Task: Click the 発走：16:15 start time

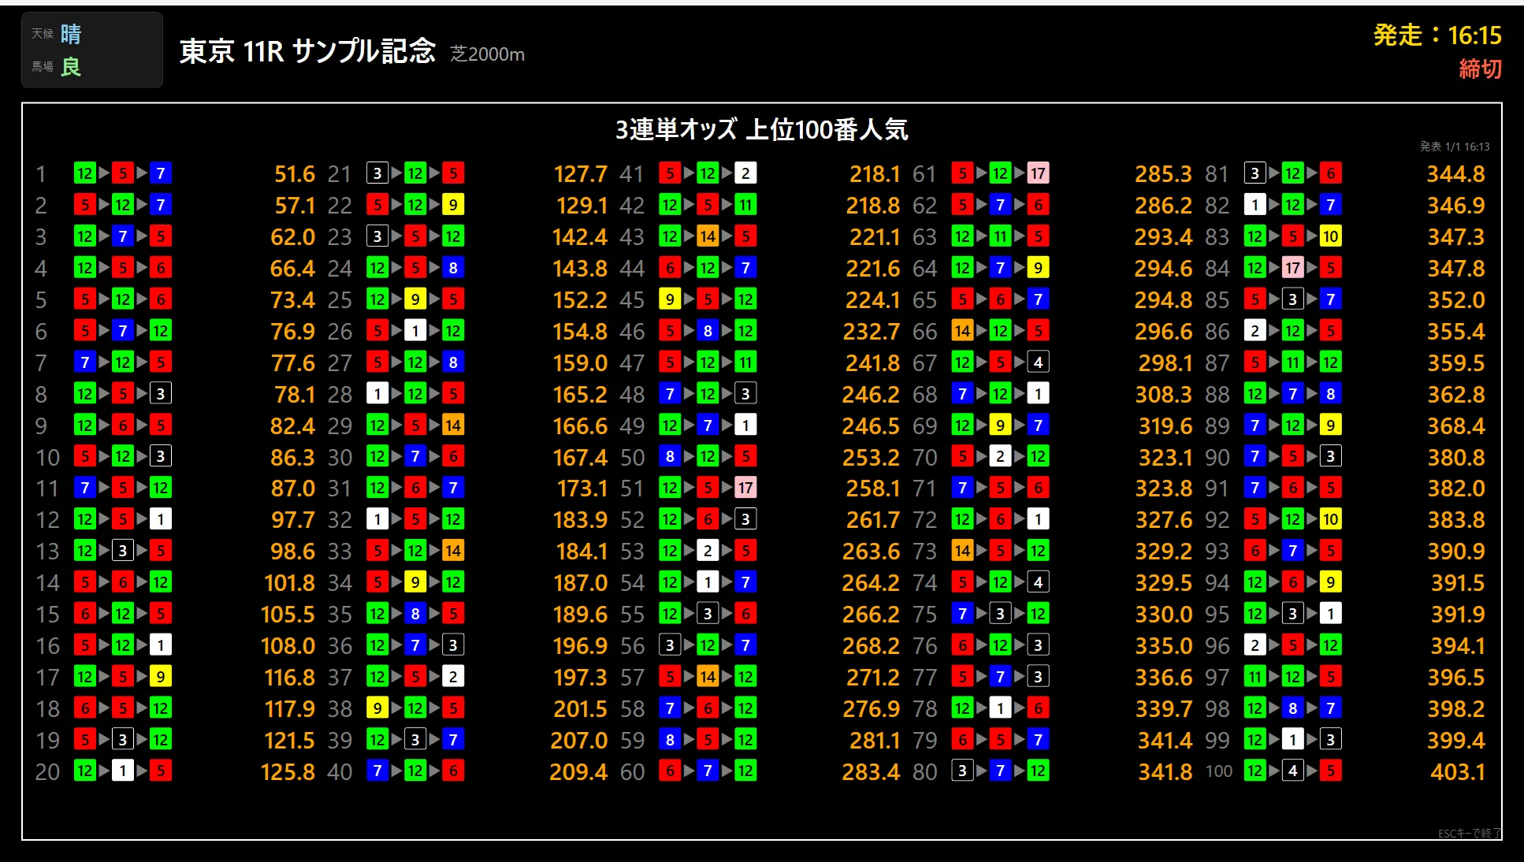Action: coord(1437,35)
